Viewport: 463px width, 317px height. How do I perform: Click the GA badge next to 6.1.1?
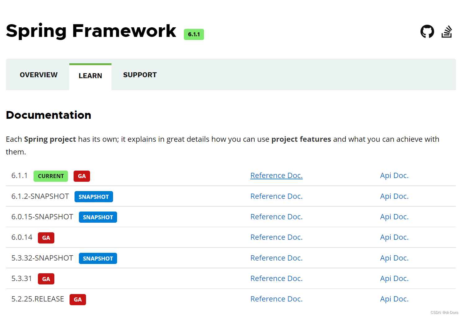[x=82, y=176]
